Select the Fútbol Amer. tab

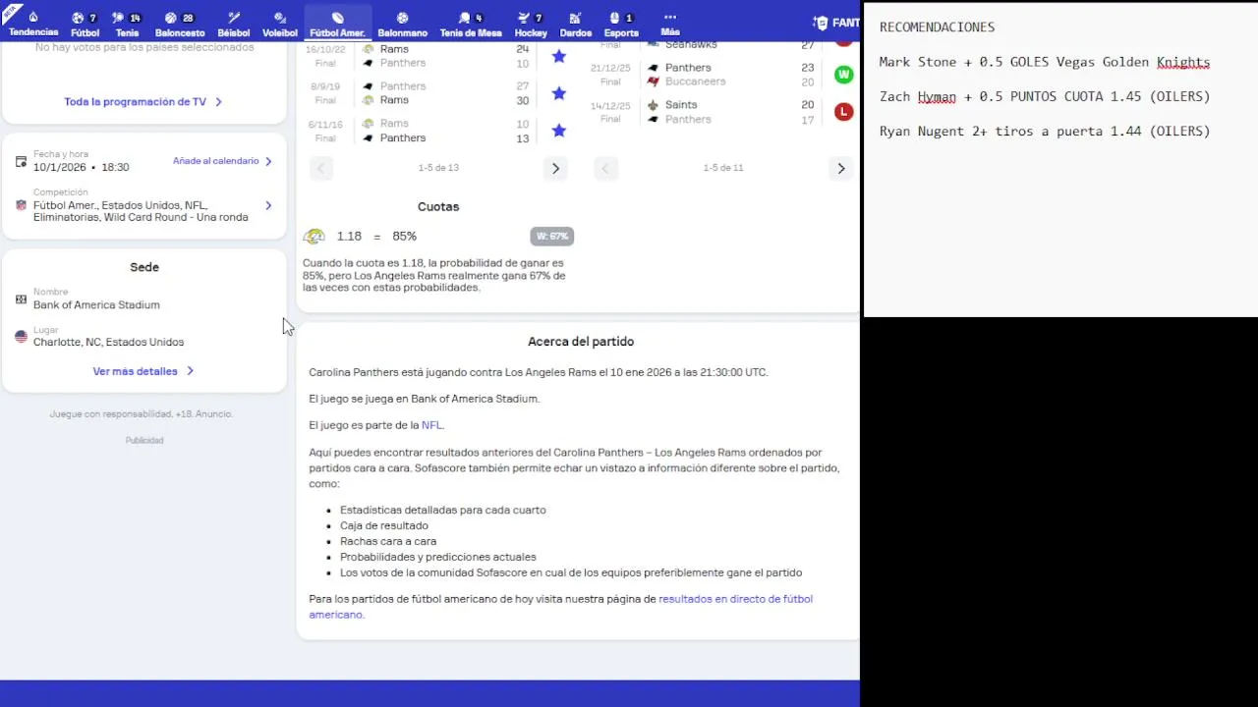click(338, 24)
